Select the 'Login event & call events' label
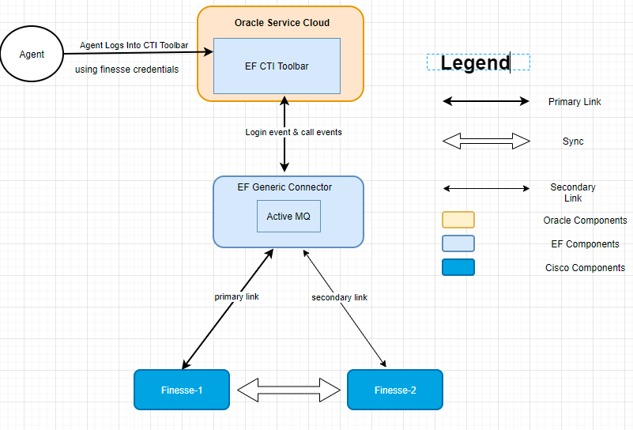 coord(293,132)
